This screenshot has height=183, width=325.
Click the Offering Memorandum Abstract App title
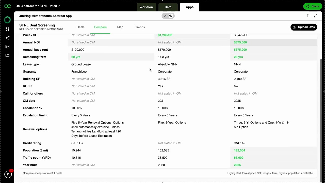[x=45, y=16]
